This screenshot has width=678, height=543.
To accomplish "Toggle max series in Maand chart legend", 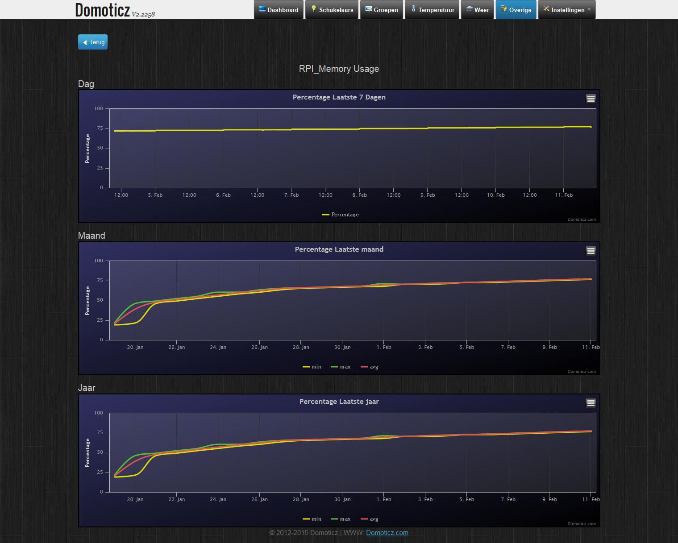I will (341, 367).
